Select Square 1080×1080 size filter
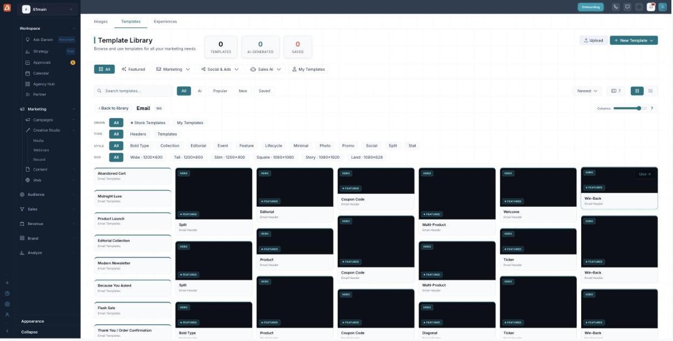The width and height of the screenshot is (673, 341). point(275,157)
